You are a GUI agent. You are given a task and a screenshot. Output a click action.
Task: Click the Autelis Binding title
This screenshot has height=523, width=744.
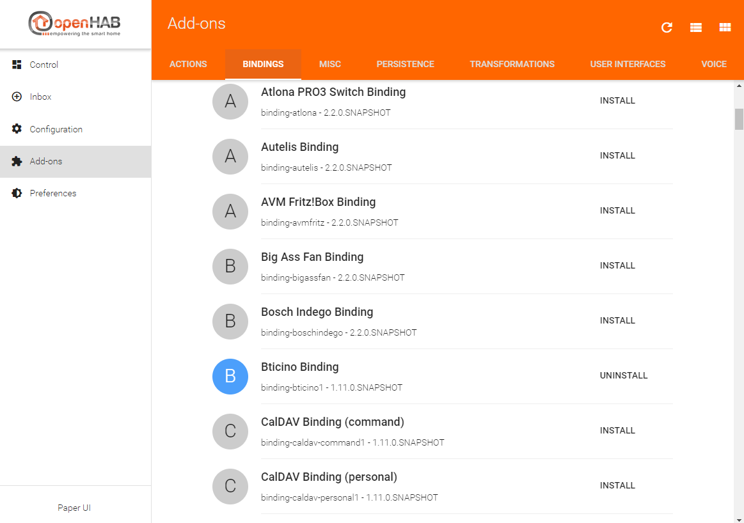(x=299, y=147)
